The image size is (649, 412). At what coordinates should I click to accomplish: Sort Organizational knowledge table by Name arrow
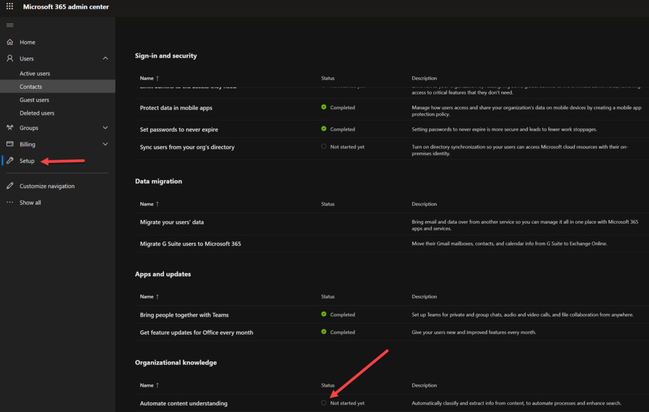coord(157,385)
